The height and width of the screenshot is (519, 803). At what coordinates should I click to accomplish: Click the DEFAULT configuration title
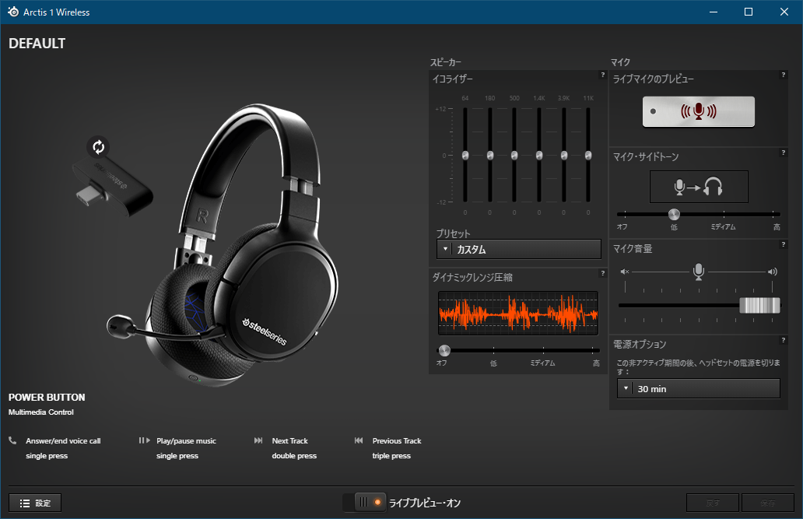click(37, 44)
